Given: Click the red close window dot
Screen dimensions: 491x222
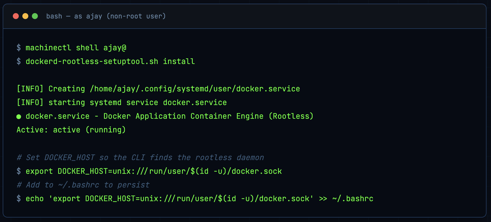Looking at the screenshot, I should point(16,16).
